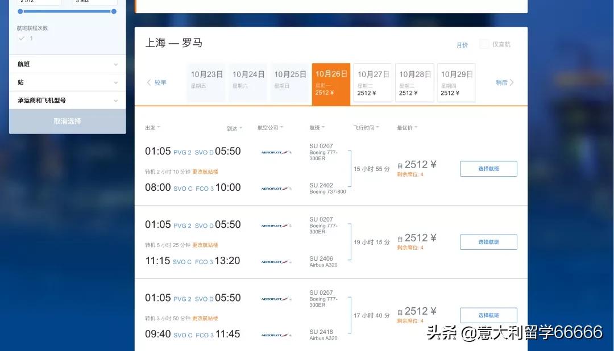Click the Aeroflot logo beside SU 2406

click(276, 261)
